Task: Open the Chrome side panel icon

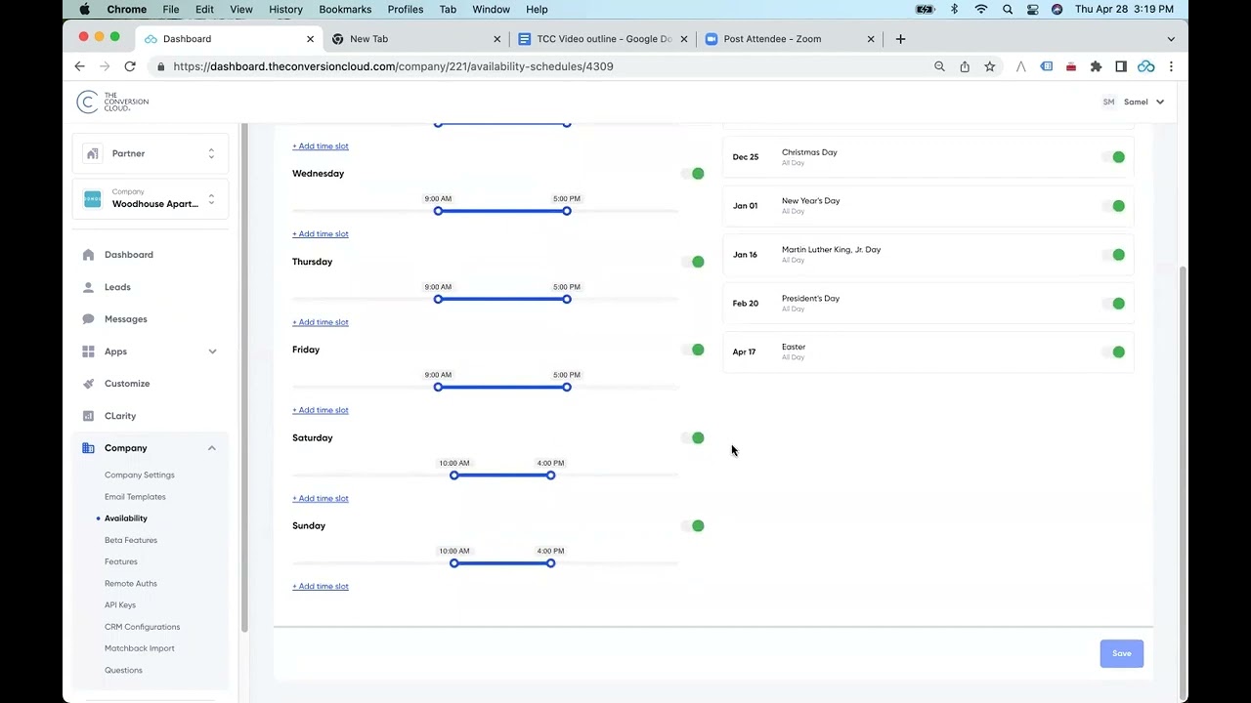Action: 1121,66
